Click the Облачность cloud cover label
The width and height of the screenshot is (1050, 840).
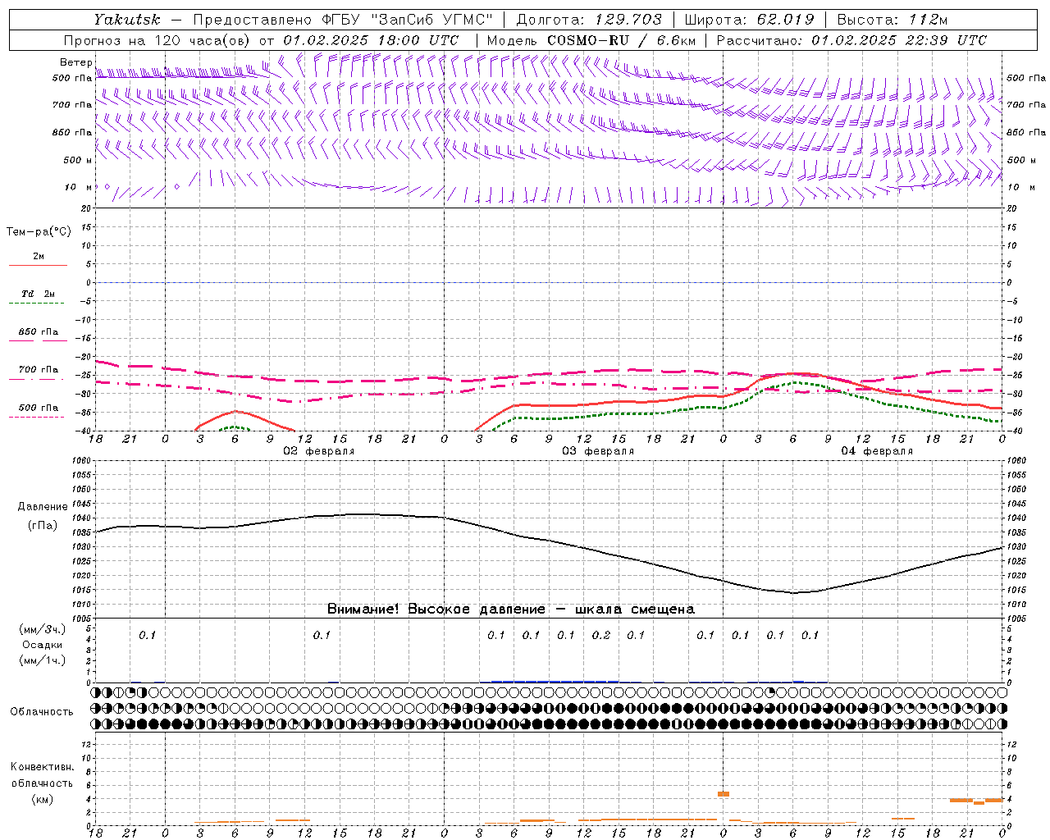pyautogui.click(x=42, y=712)
